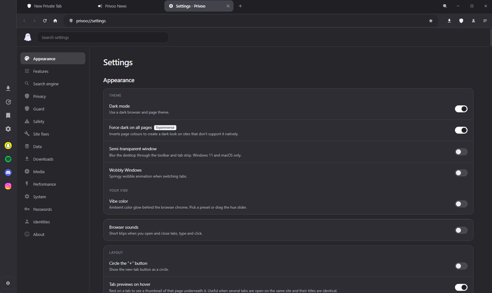Go forward using the forward arrow
The width and height of the screenshot is (492, 293).
[x=35, y=21]
